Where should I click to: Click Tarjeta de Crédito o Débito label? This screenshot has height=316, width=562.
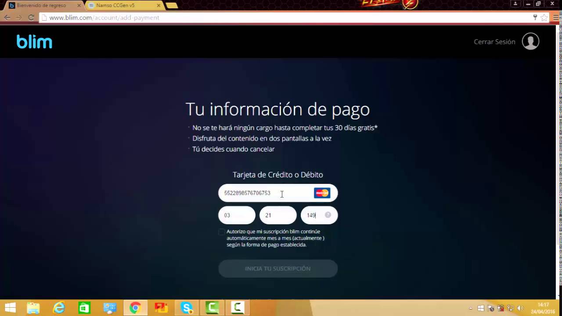(278, 175)
